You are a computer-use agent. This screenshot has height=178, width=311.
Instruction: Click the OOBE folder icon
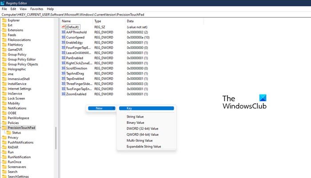tap(4, 113)
